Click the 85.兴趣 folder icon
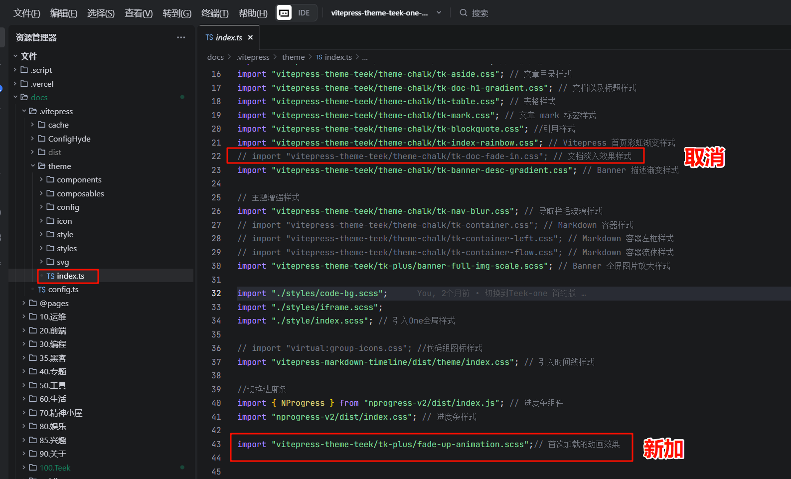 point(33,440)
